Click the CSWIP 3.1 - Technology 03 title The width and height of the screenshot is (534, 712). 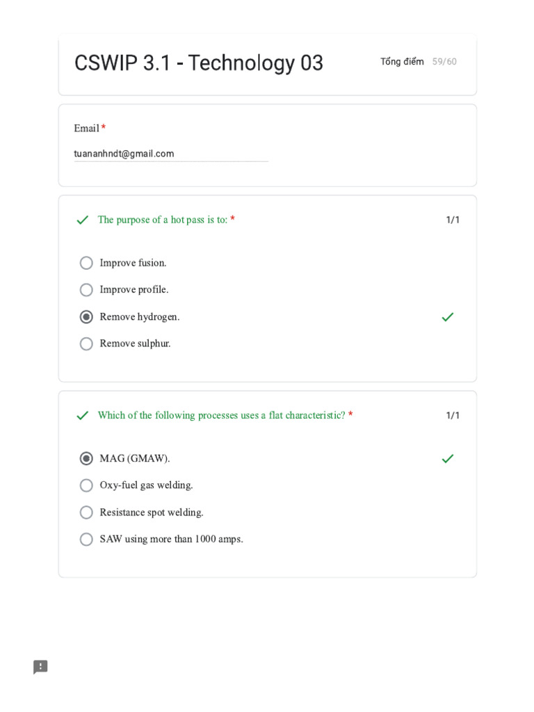tap(199, 63)
